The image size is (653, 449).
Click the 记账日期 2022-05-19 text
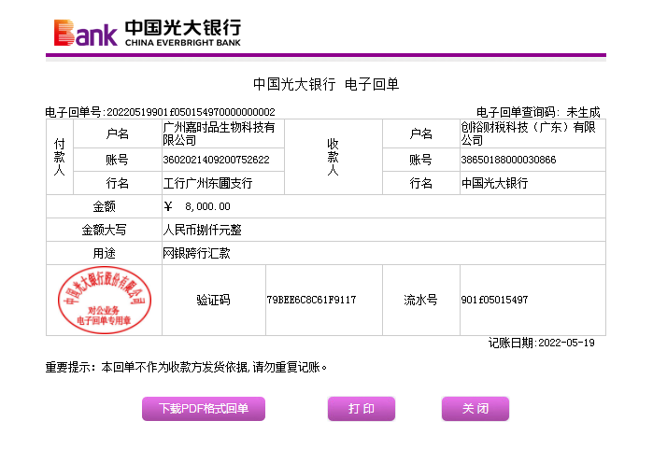[x=542, y=343]
